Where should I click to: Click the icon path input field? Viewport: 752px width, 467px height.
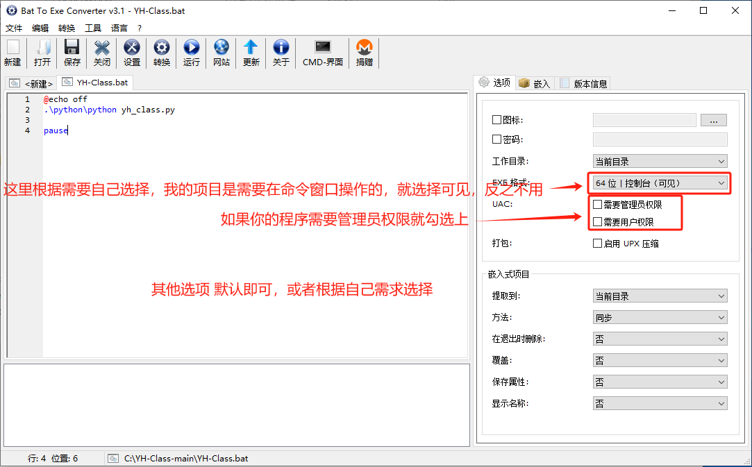pos(644,120)
